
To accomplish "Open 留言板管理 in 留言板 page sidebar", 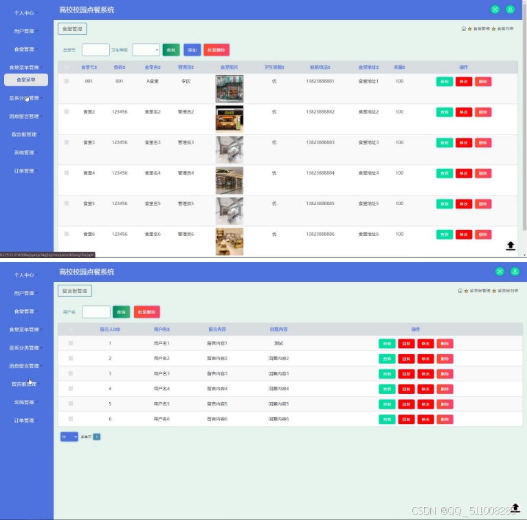I will pyautogui.click(x=25, y=383).
